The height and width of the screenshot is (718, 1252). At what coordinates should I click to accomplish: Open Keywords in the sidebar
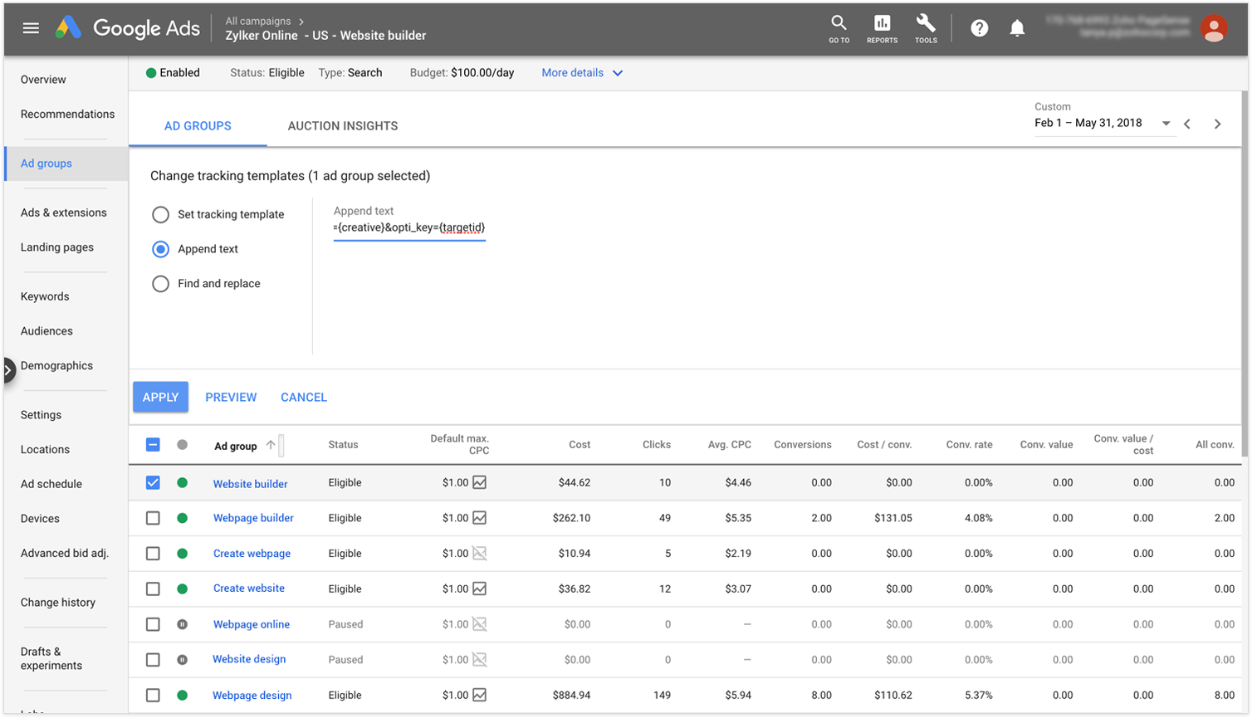tap(45, 296)
